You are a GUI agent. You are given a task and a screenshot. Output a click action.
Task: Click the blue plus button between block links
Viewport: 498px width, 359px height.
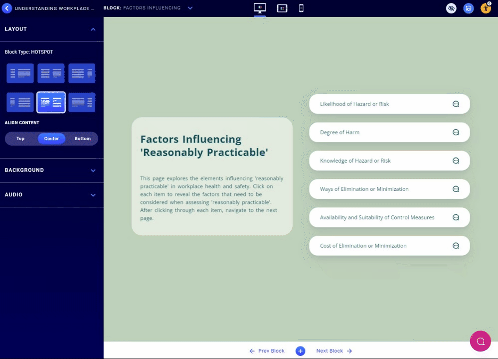300,351
